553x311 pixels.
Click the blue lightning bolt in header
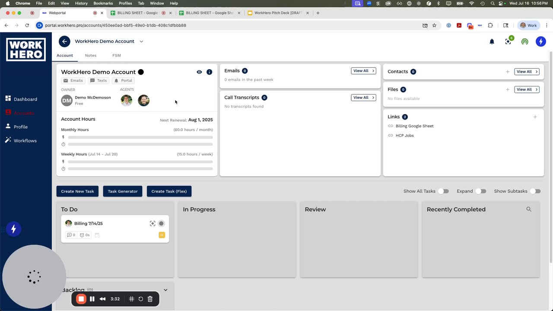[x=540, y=41]
